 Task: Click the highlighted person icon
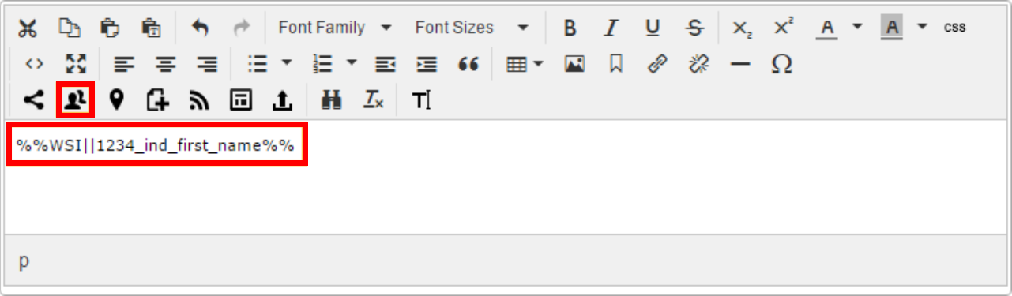click(x=76, y=100)
